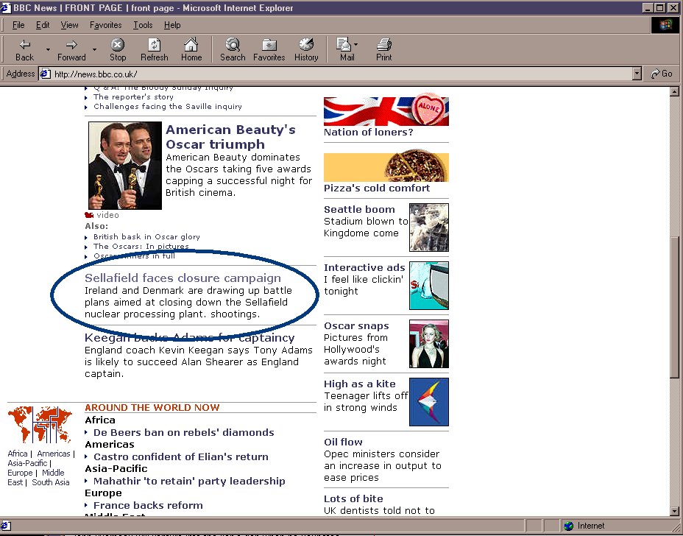Open the Favorites pane
The width and height of the screenshot is (683, 536).
point(269,49)
